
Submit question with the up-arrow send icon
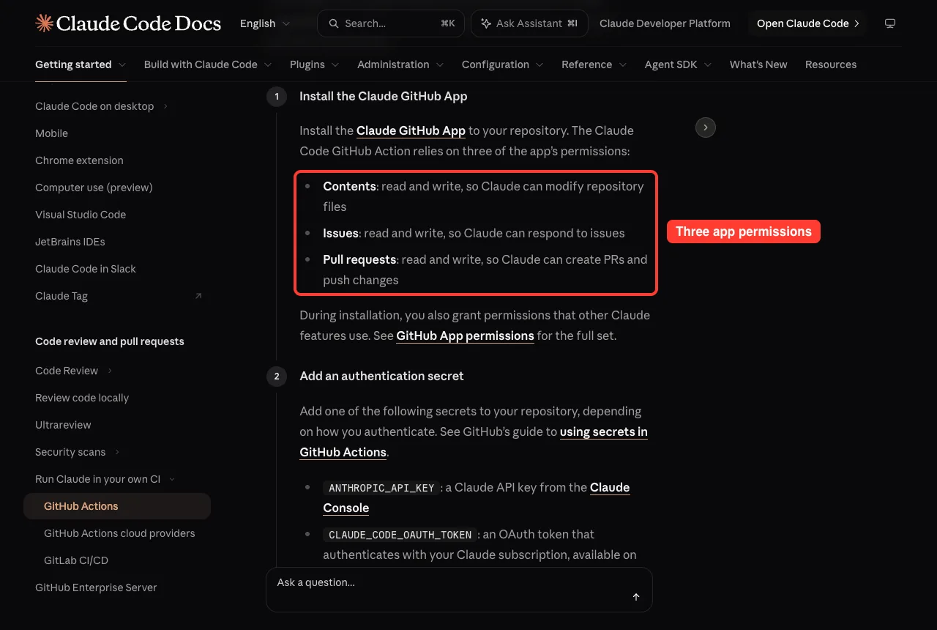pyautogui.click(x=636, y=597)
